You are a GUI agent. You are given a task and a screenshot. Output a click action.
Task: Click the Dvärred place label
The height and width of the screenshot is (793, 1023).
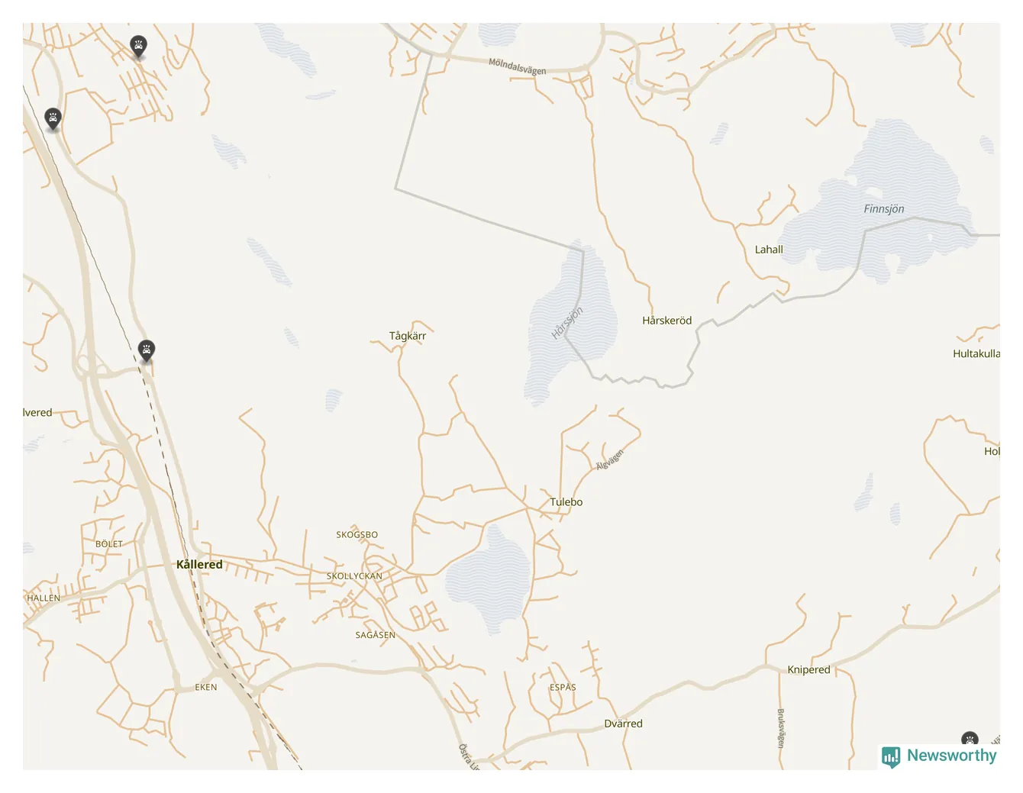coord(623,724)
